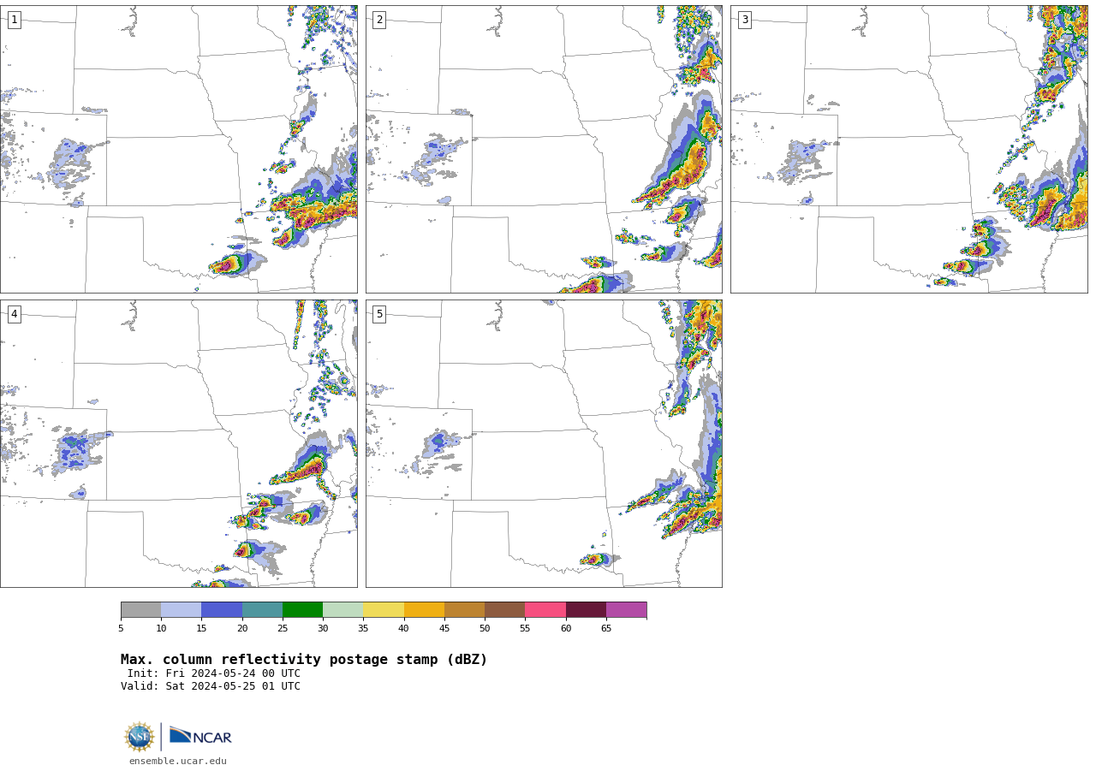Image resolution: width=1096 pixels, height=771 pixels.
Task: Click the yellow 35-40 dBZ swatch
Action: coord(384,610)
